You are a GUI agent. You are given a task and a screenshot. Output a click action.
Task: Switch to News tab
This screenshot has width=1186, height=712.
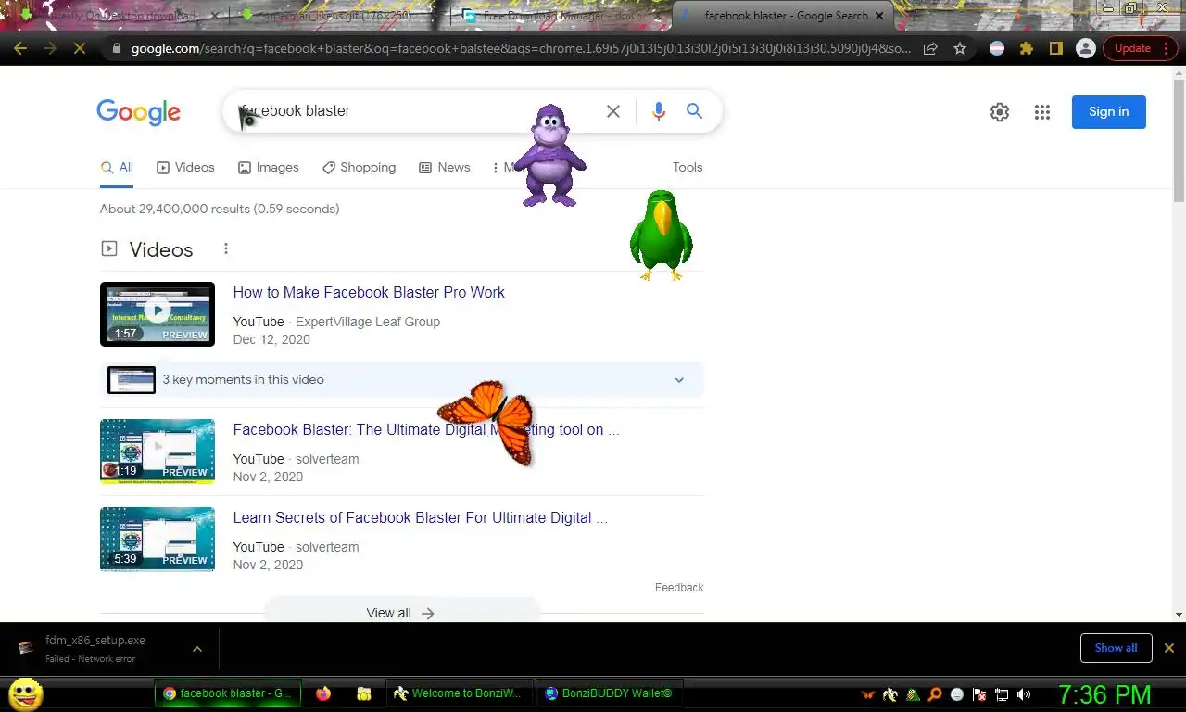[x=445, y=168]
